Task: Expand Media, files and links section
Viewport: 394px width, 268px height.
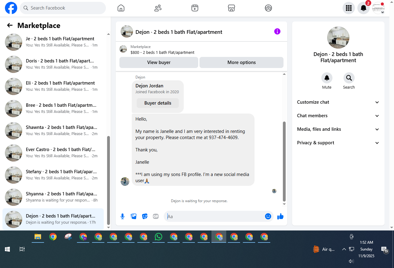Action: point(338,129)
